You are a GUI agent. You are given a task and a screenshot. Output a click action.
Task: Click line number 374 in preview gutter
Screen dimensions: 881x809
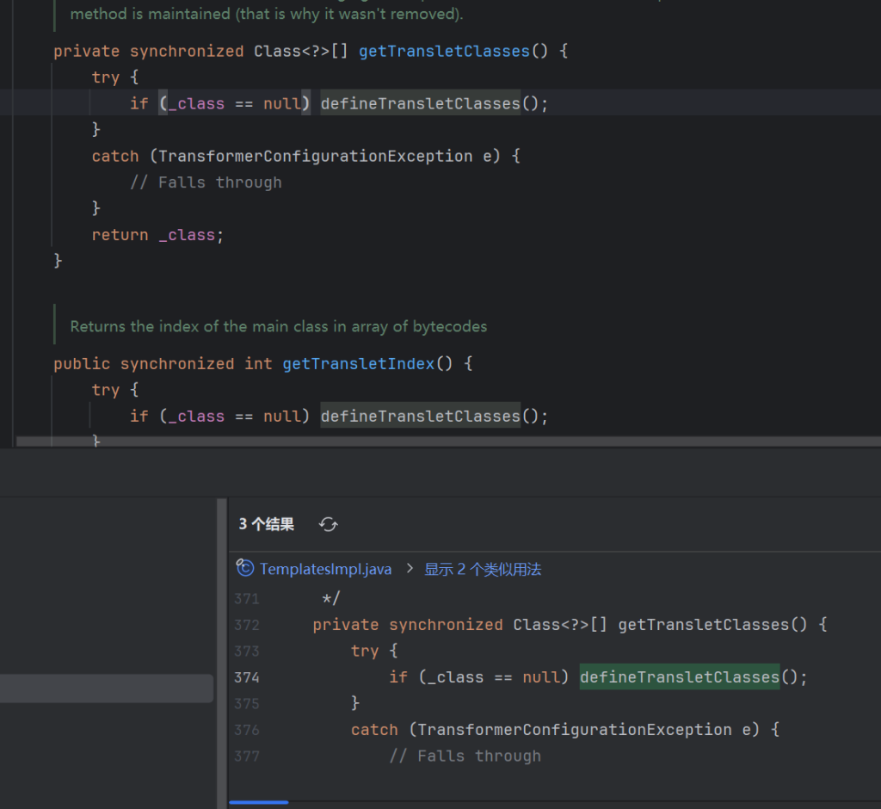click(246, 677)
